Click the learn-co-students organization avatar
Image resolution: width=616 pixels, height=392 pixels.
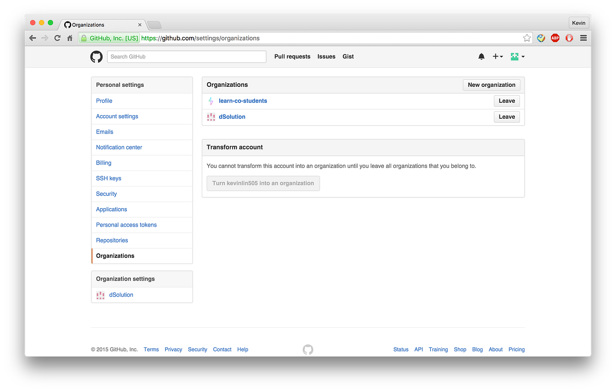click(x=210, y=101)
